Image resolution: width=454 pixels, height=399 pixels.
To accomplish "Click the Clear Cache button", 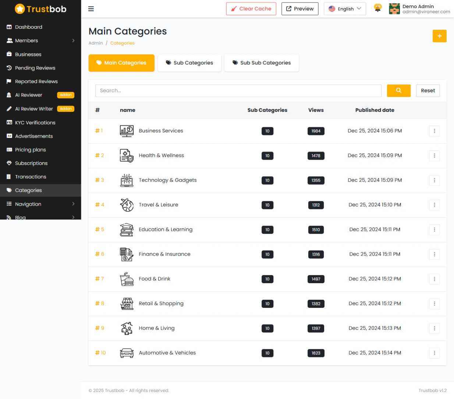I will pyautogui.click(x=251, y=9).
